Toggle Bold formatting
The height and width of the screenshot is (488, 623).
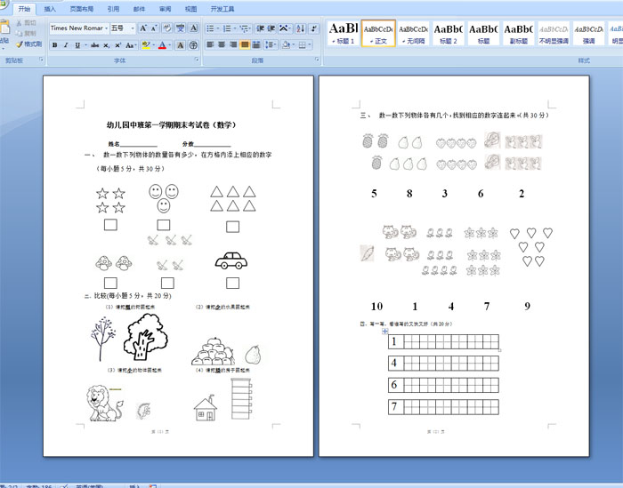click(55, 45)
